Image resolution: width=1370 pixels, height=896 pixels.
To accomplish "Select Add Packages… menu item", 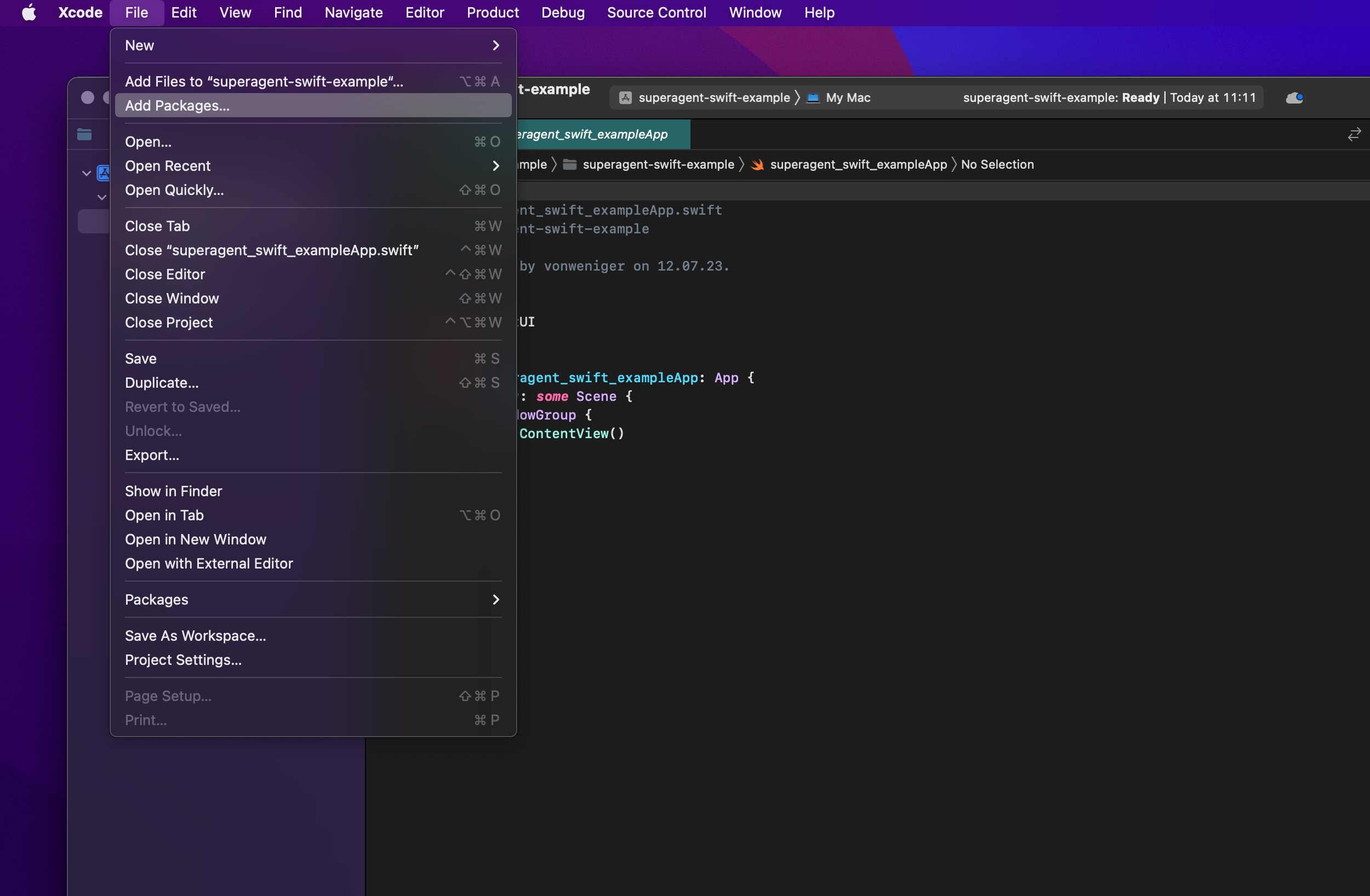I will tap(313, 106).
